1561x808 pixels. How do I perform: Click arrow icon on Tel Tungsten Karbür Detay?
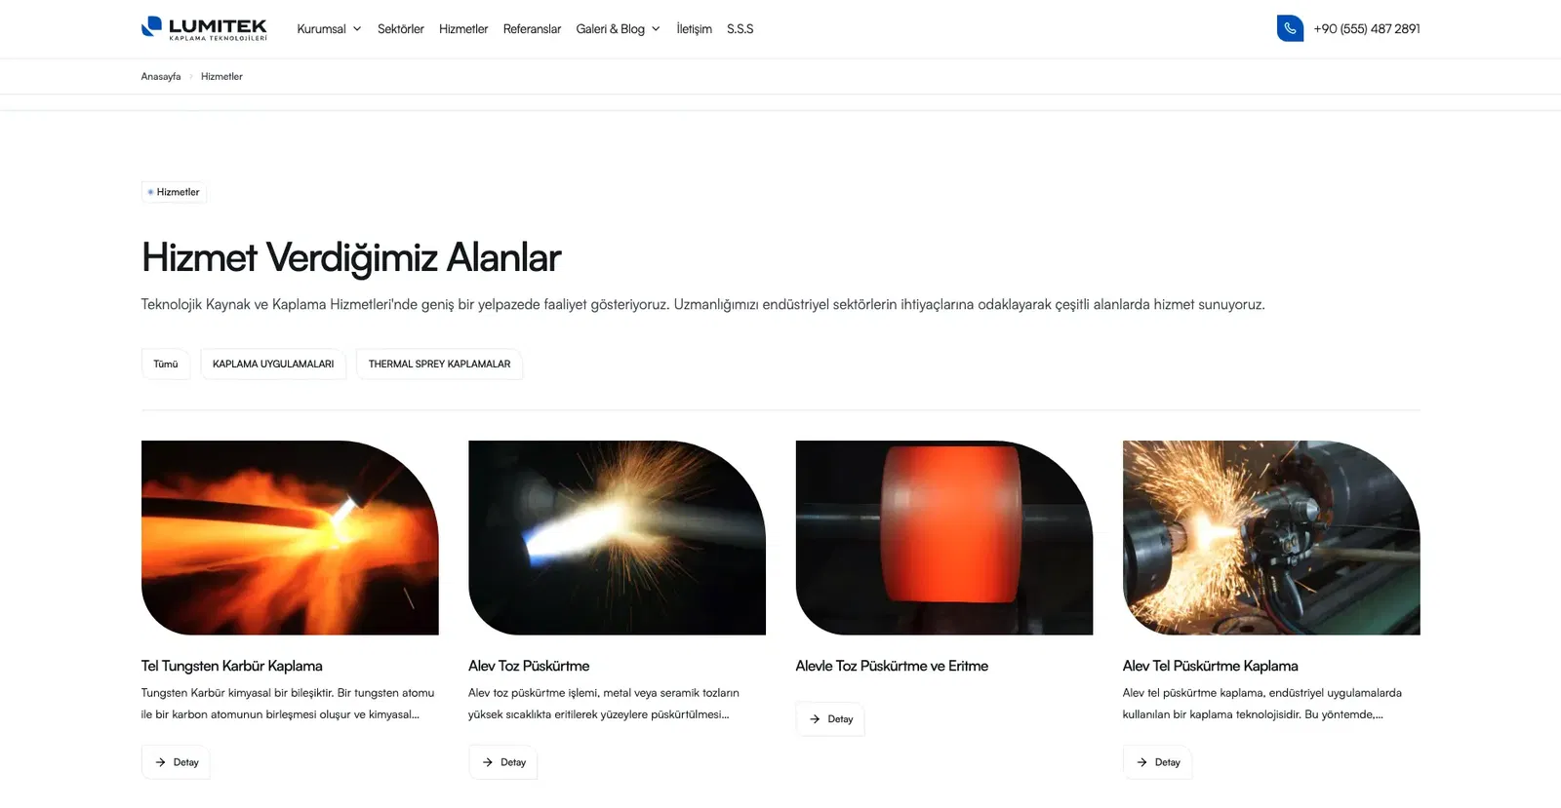coord(160,762)
